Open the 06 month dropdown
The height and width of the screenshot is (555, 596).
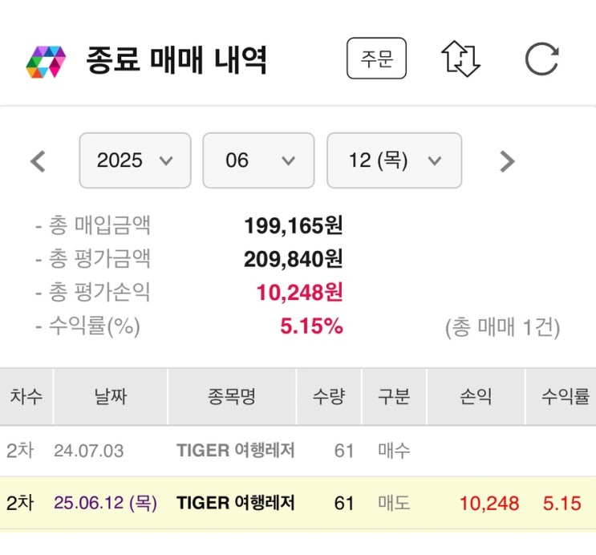[x=258, y=160]
